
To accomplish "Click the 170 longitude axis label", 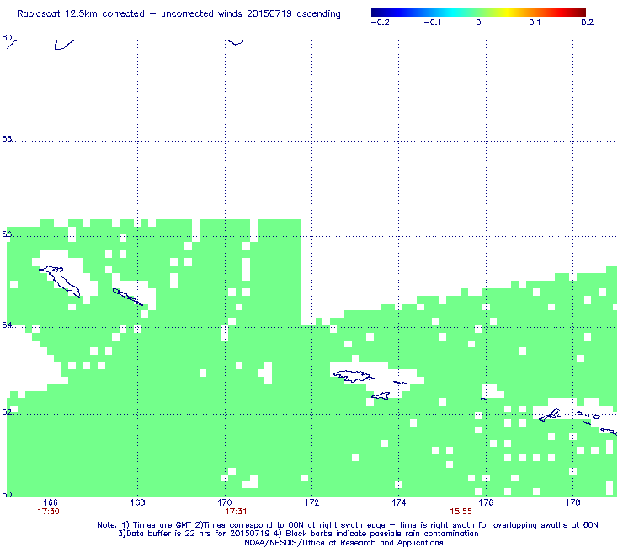I will point(225,502).
